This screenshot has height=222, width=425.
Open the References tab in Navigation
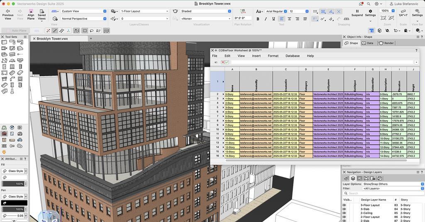[379, 179]
